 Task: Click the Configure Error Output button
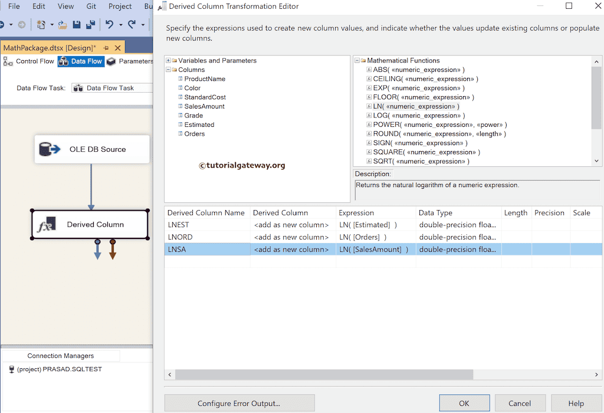(239, 403)
